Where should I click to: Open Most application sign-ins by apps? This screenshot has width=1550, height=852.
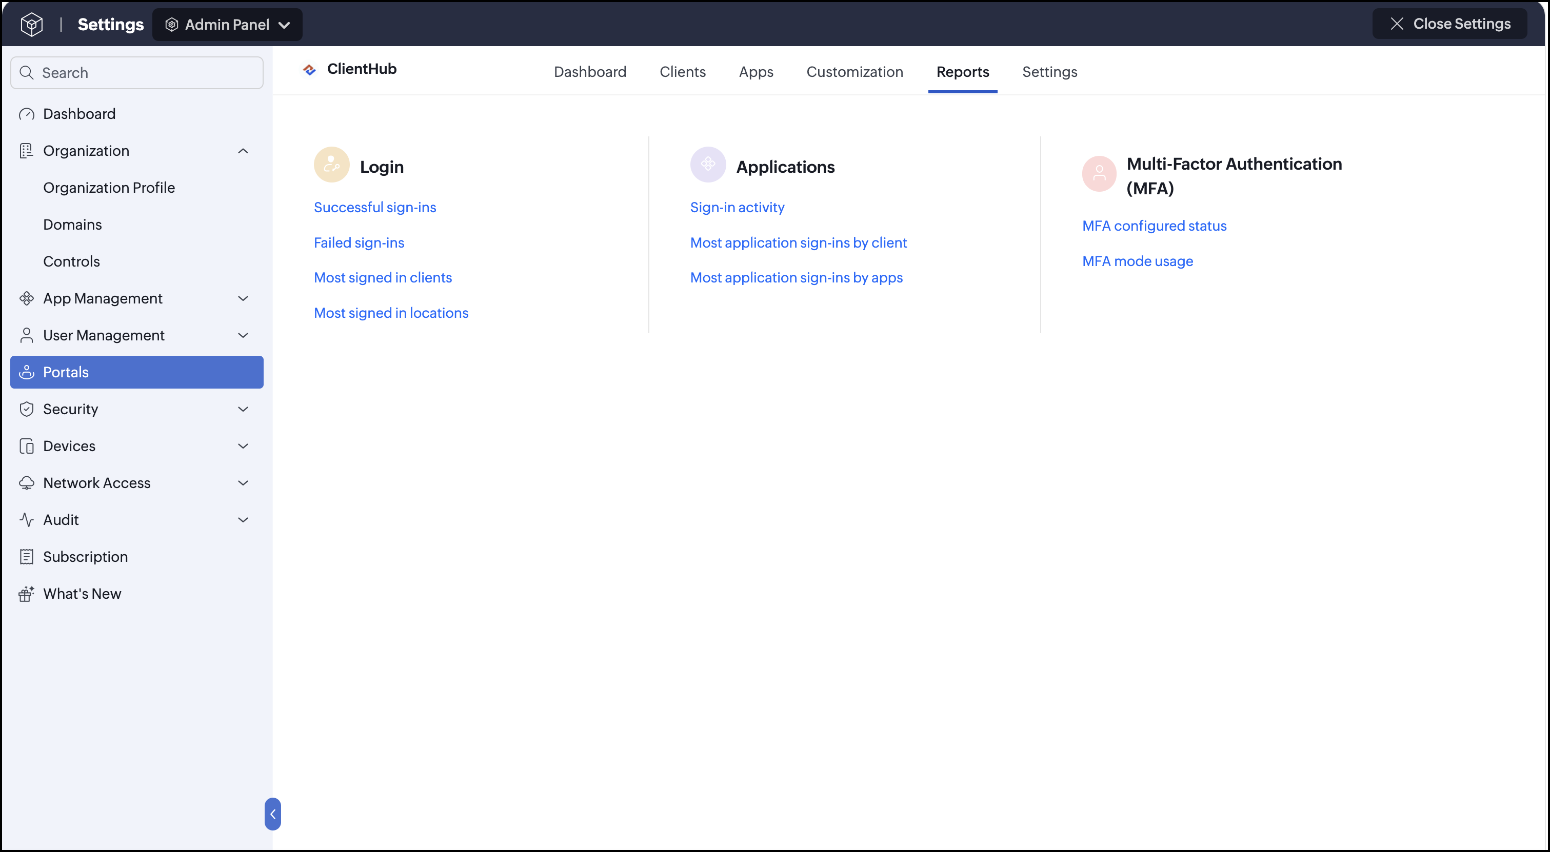(x=796, y=278)
